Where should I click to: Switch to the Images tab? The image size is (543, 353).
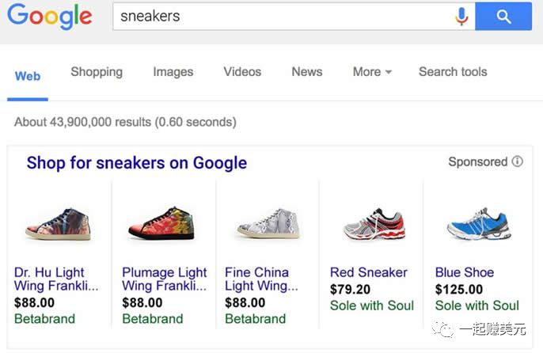[x=173, y=72]
